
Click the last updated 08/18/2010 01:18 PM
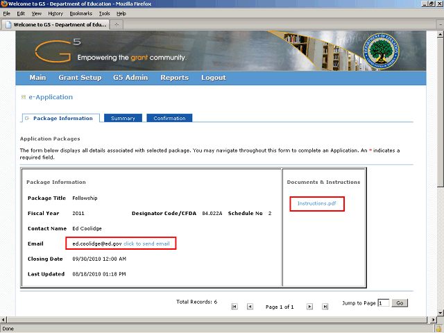99,275
